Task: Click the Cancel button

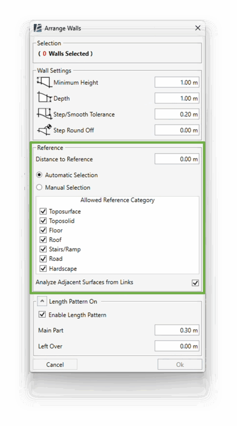Action: (55, 364)
